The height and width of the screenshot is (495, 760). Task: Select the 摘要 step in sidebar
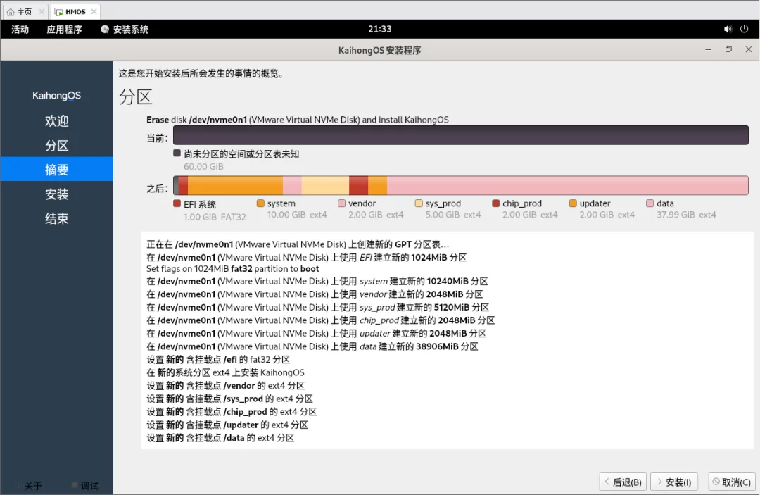[57, 169]
